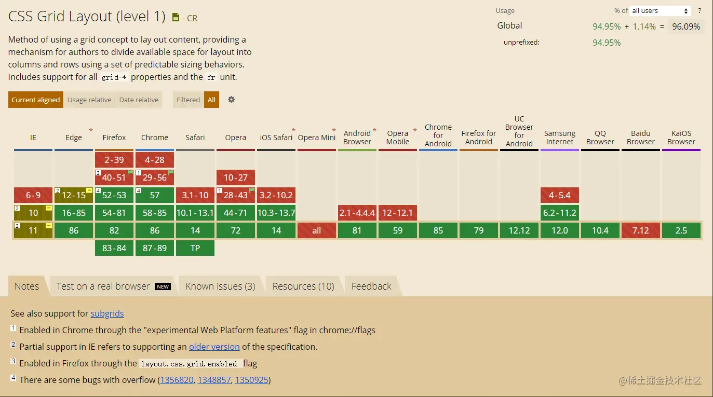This screenshot has width=713, height=397.
Task: Select All browsers option
Action: tap(211, 100)
